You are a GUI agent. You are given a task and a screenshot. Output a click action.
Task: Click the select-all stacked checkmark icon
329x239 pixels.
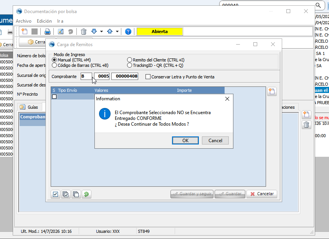point(66,194)
